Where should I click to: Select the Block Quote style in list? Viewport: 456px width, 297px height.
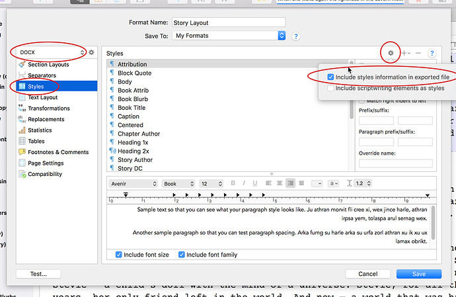134,73
